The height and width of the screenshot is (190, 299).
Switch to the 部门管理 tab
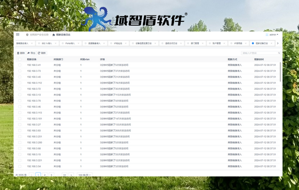pos(195,43)
